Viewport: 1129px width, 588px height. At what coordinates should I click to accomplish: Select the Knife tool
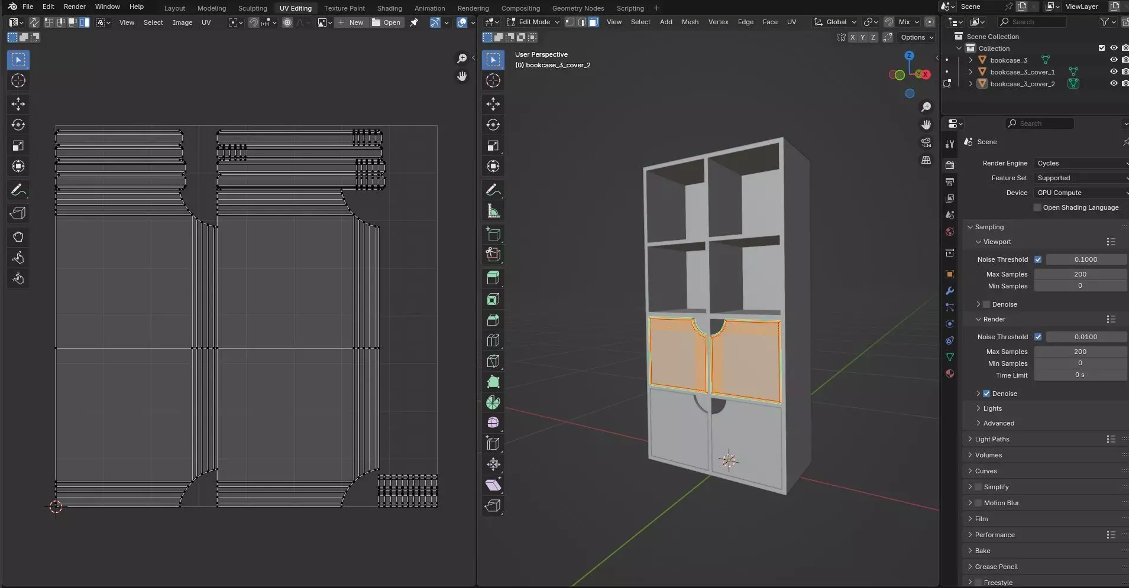[493, 361]
